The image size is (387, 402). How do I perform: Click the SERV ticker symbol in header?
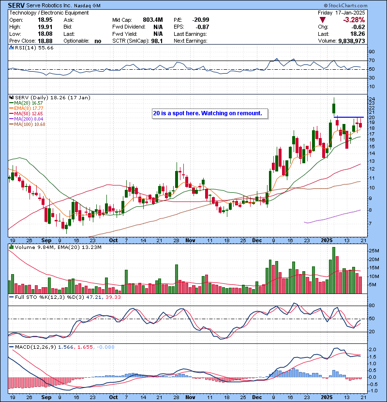16,5
